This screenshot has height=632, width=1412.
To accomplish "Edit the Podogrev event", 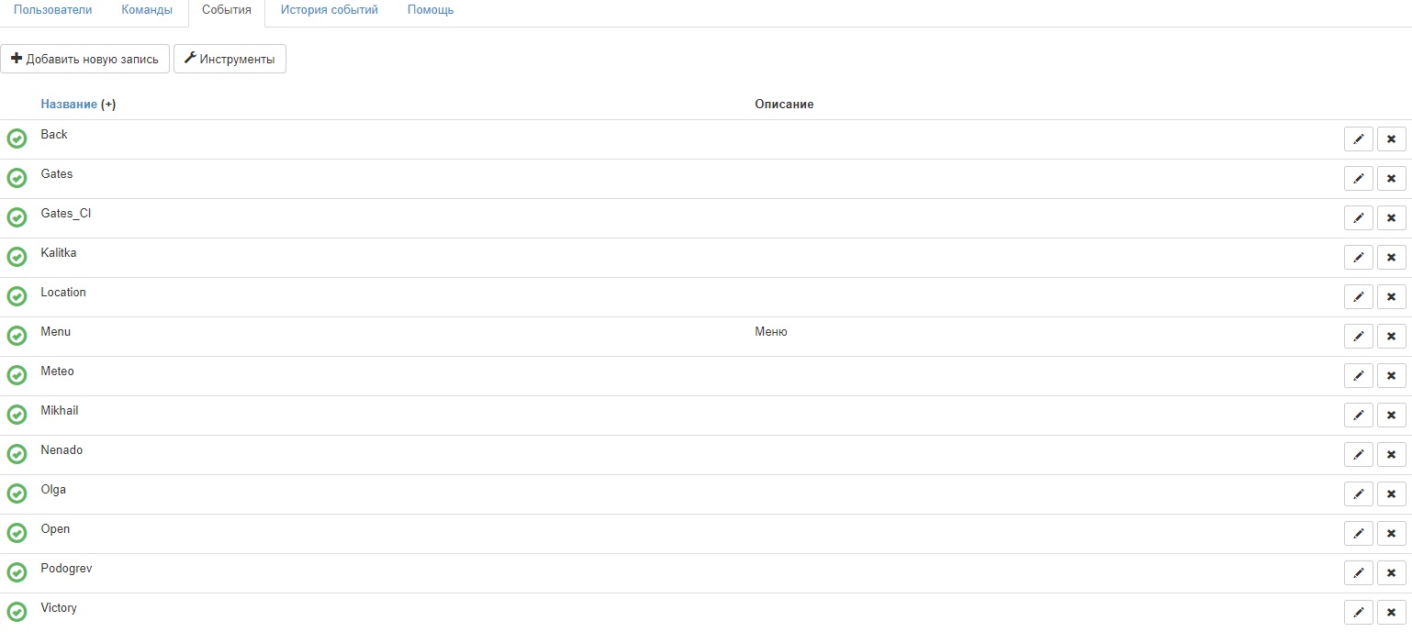I will tap(1359, 573).
